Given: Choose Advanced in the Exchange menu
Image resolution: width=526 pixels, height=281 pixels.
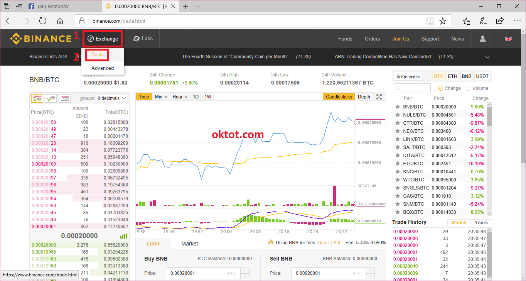Looking at the screenshot, I should [103, 68].
